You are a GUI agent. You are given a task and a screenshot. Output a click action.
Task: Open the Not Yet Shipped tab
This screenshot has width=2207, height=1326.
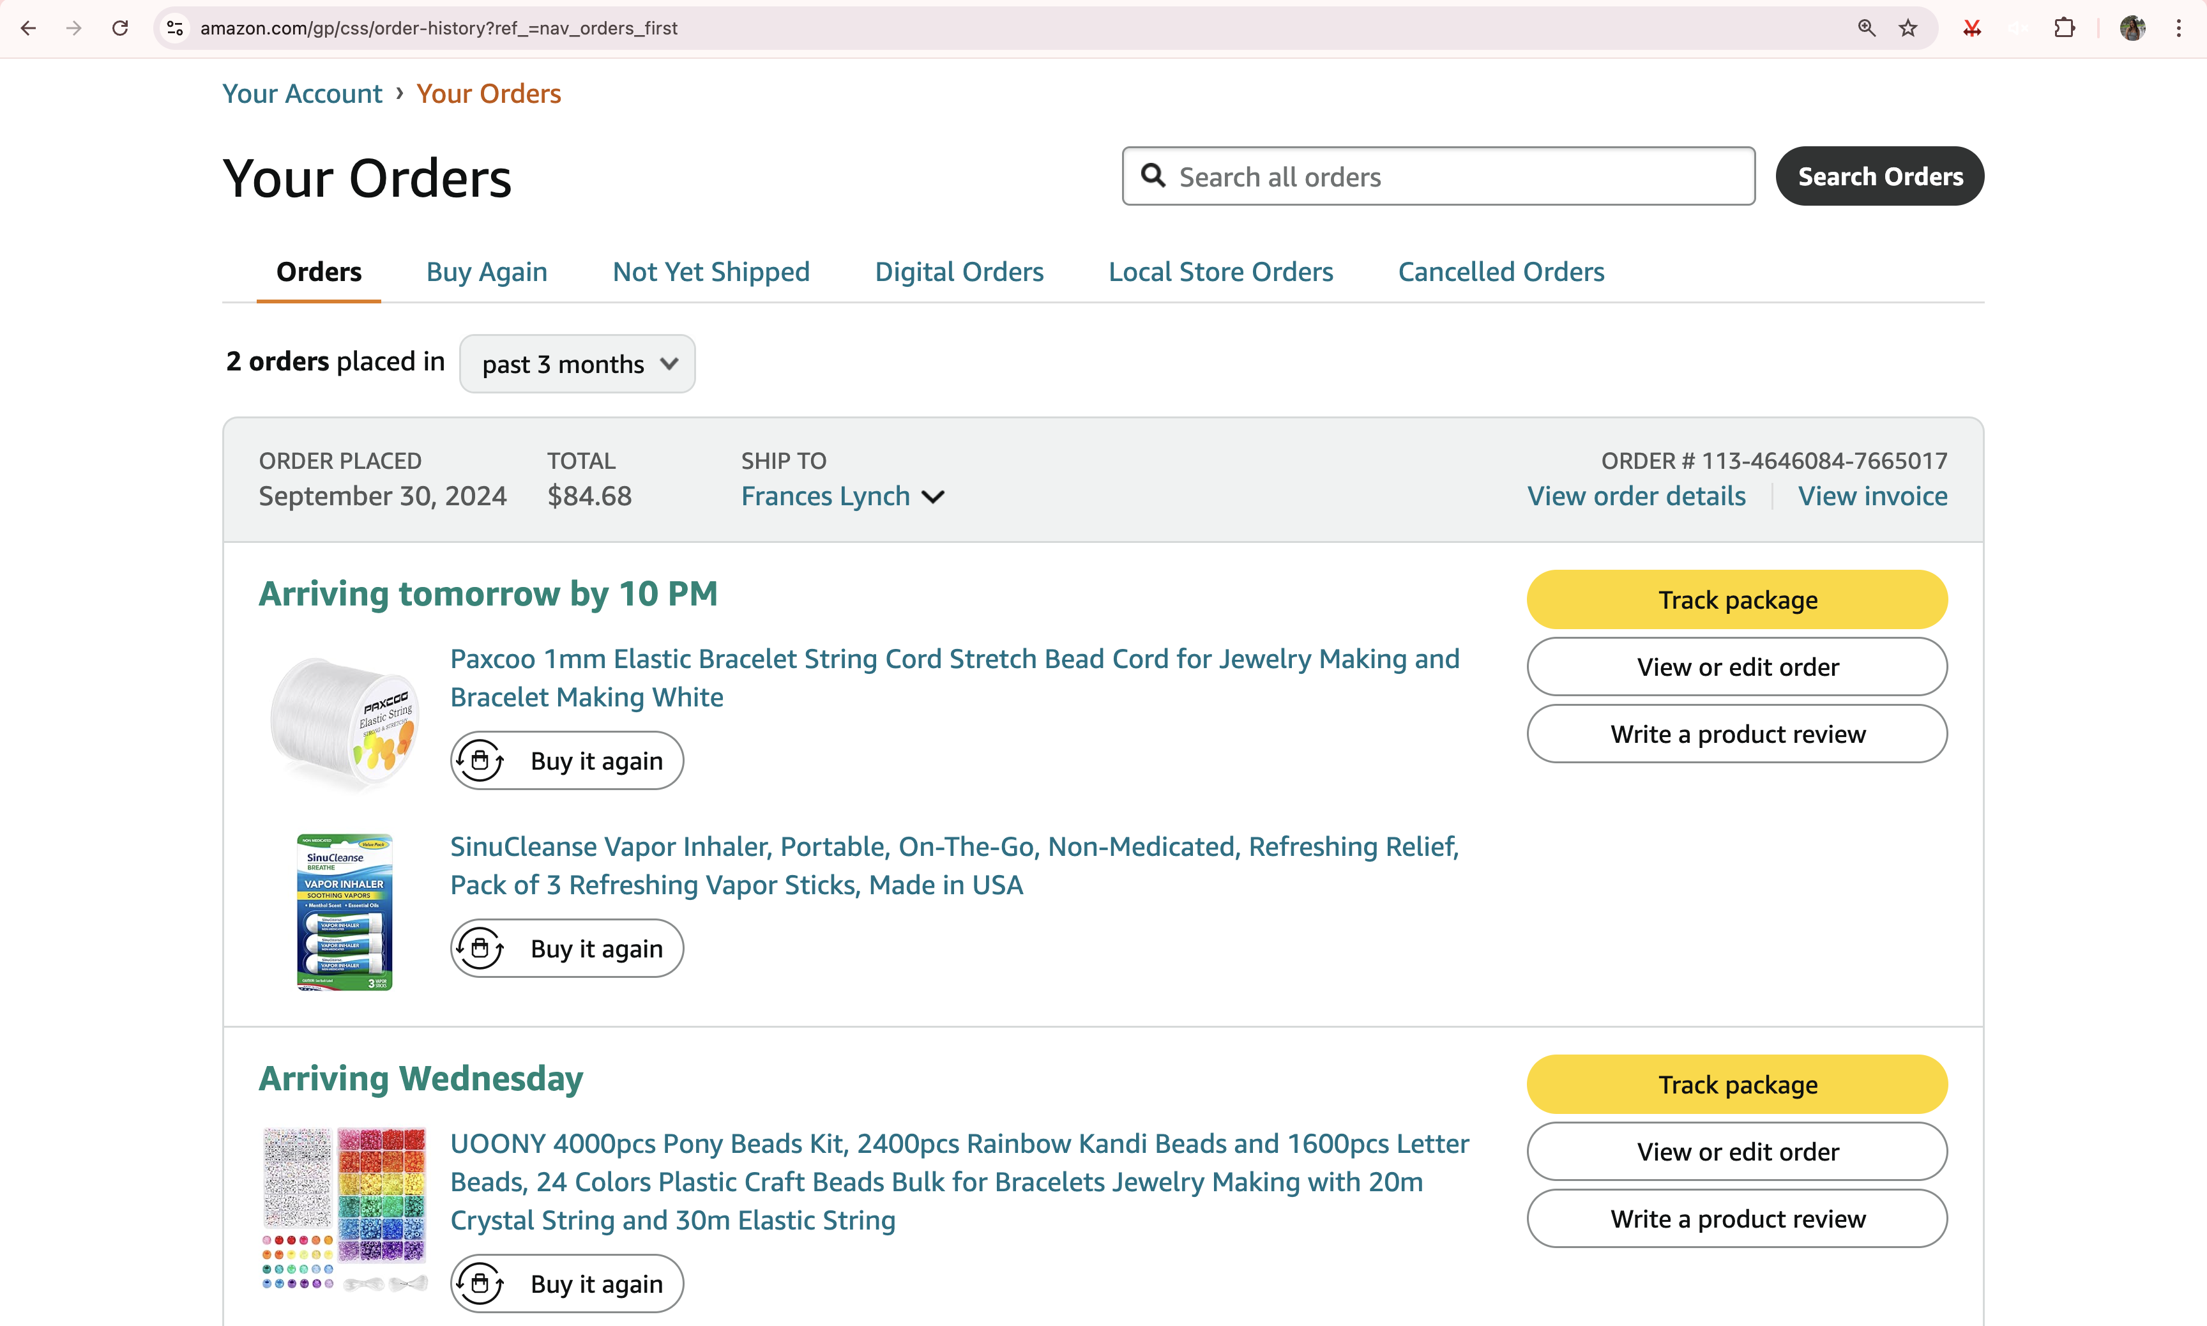(711, 271)
